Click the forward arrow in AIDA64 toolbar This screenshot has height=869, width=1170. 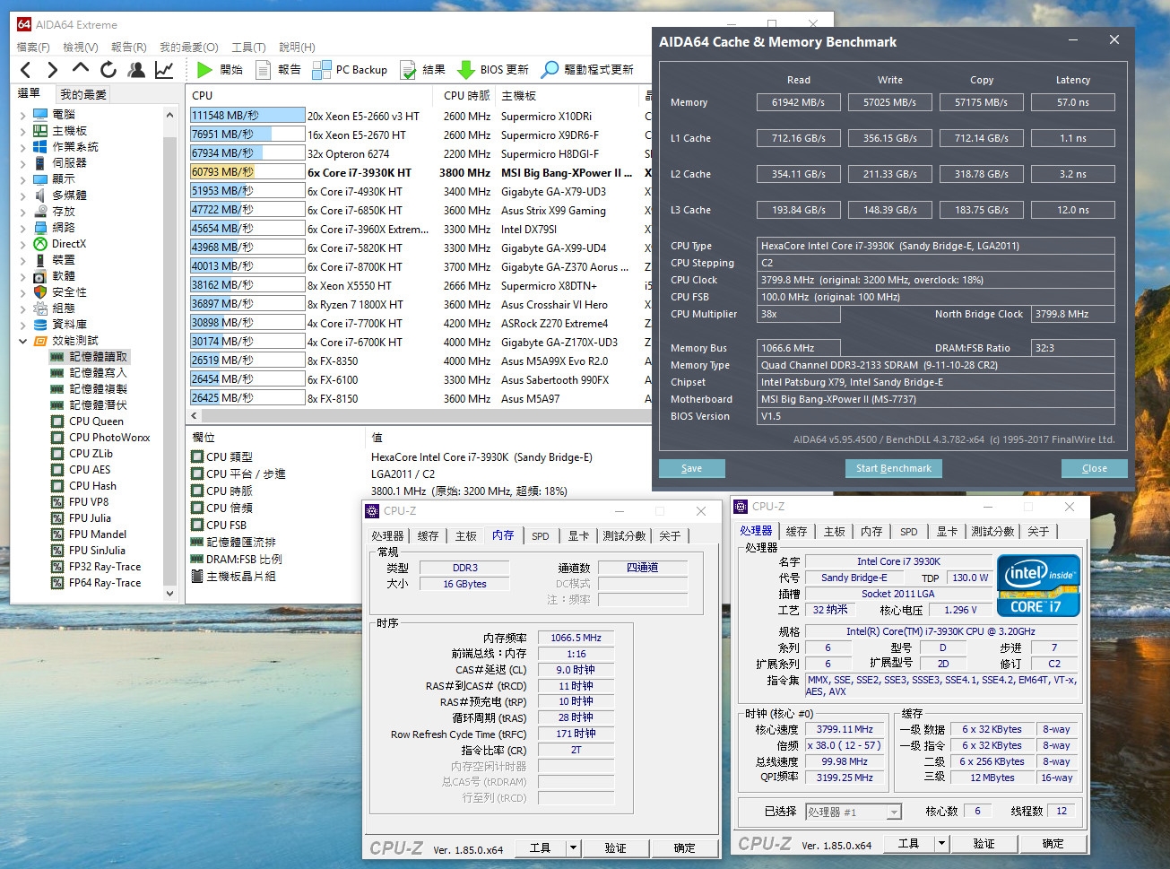[x=52, y=70]
